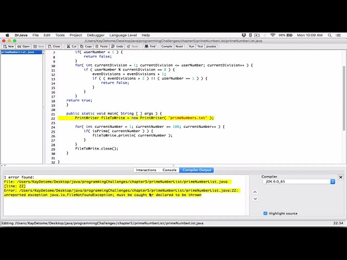Click the Wi-Fi menu bar icon
347x260 pixels.
click(x=273, y=35)
